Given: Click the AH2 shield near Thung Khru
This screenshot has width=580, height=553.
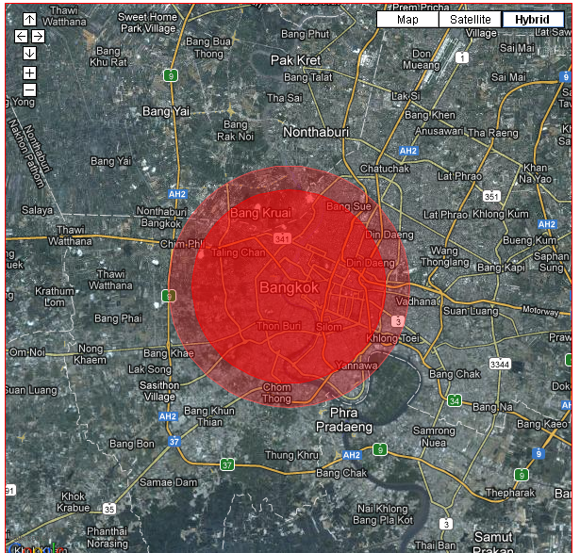Looking at the screenshot, I should (352, 455).
